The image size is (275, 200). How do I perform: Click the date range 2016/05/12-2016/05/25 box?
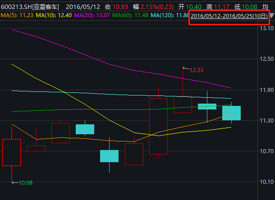click(x=229, y=16)
